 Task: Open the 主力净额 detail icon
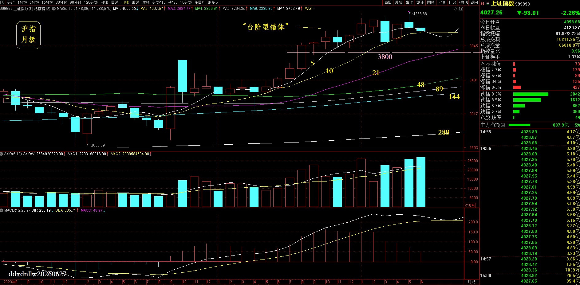pyautogui.click(x=503, y=125)
